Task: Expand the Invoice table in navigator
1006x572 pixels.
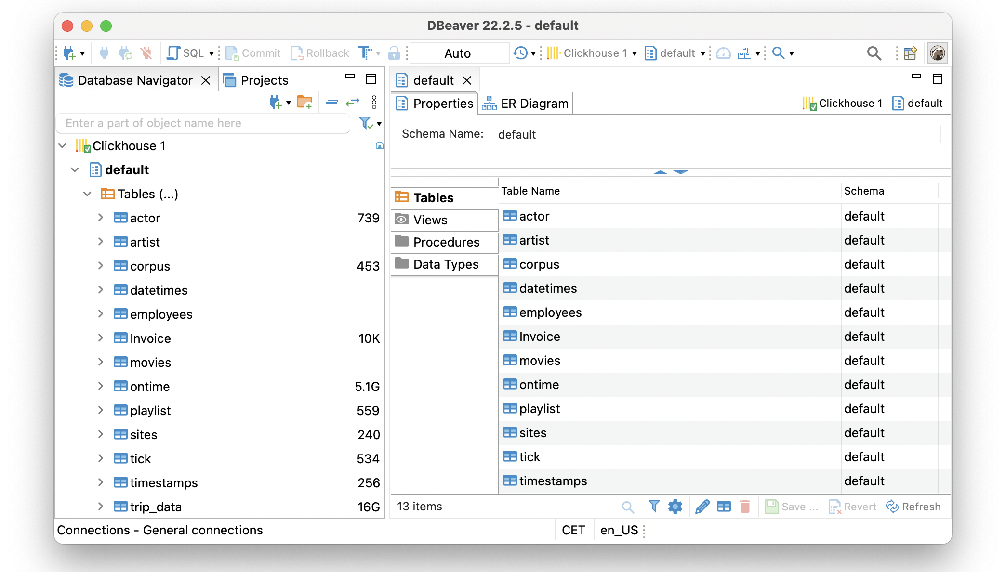Action: [x=100, y=338]
